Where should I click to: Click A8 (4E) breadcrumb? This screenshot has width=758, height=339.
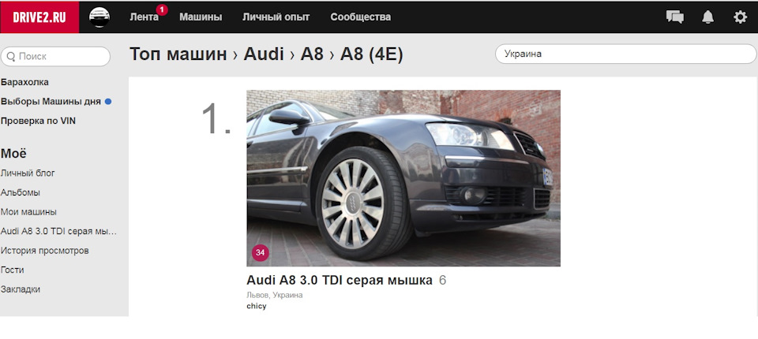[x=371, y=54]
